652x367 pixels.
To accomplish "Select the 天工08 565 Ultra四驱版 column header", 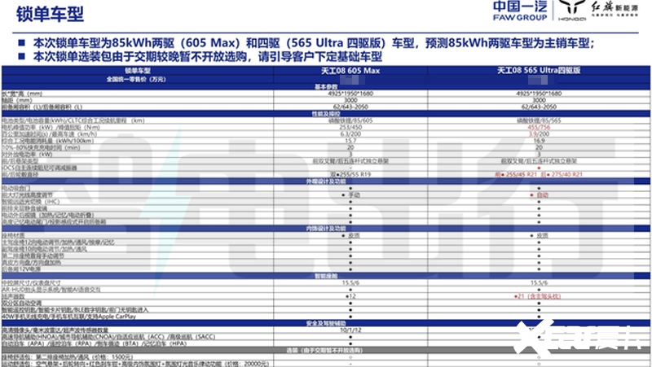I will click(x=538, y=72).
